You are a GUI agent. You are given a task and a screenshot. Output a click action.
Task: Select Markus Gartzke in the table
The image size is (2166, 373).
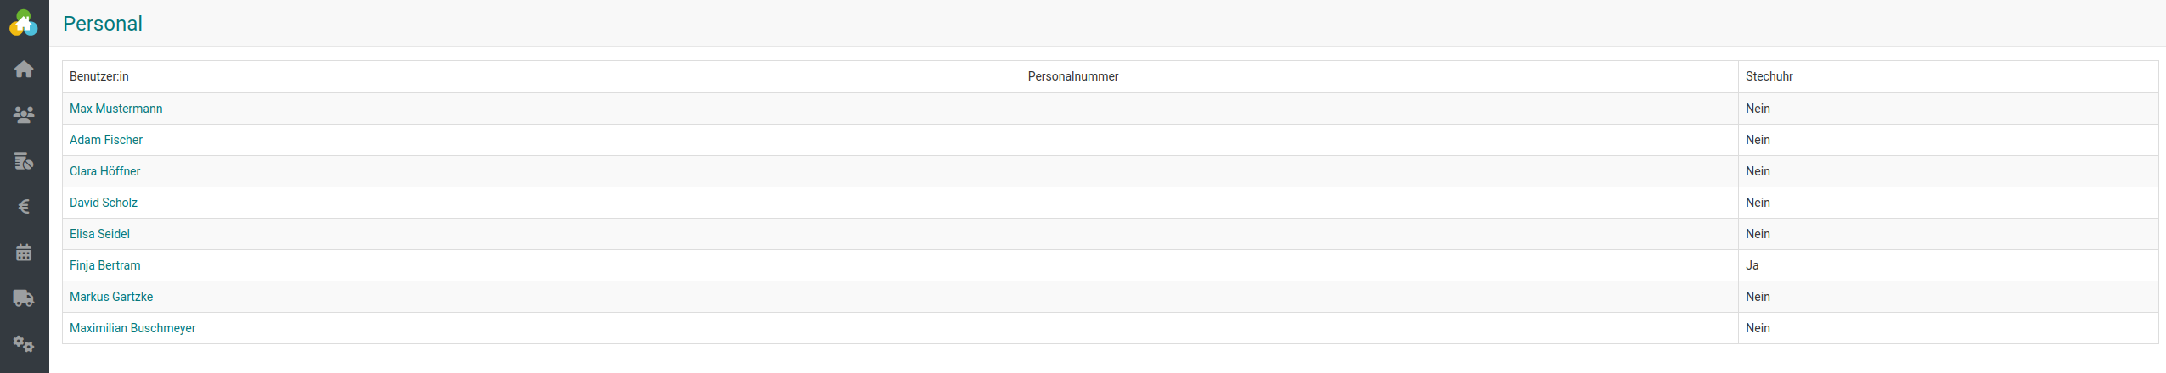[x=111, y=297]
